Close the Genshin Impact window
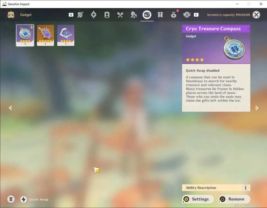 point(261,4)
